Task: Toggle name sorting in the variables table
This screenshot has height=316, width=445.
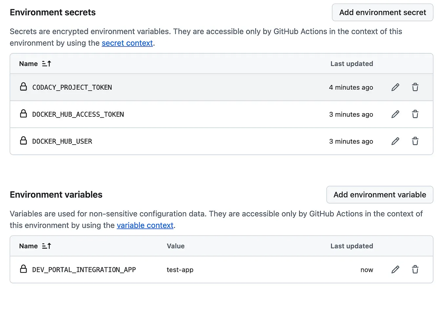Action: pos(46,246)
